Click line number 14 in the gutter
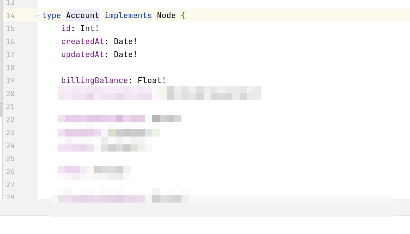 coord(11,15)
